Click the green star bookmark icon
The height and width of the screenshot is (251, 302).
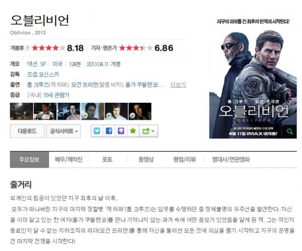[x=133, y=131]
